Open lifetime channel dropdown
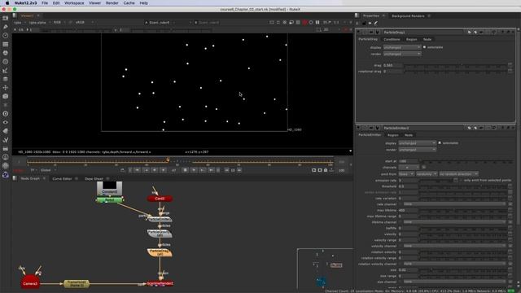The height and width of the screenshot is (293, 521). pyautogui.click(x=454, y=222)
